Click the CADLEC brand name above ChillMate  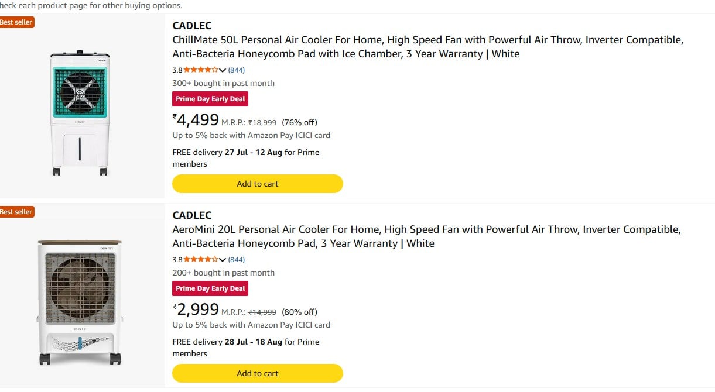pyautogui.click(x=192, y=26)
